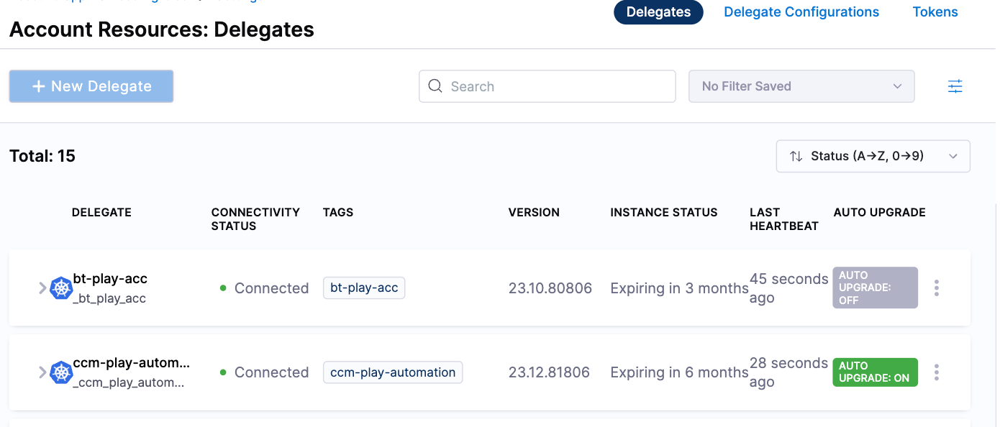Open the No Filter Saved dropdown

(801, 86)
